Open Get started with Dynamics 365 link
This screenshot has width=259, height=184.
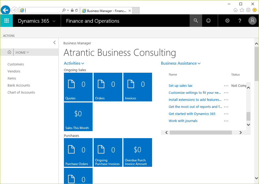point(192,114)
